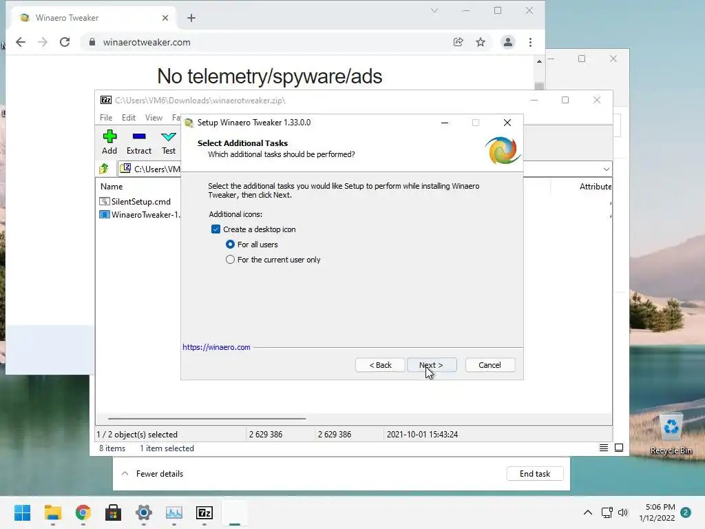The image size is (705, 529).
Task: Click the Back button in setup
Action: click(380, 365)
